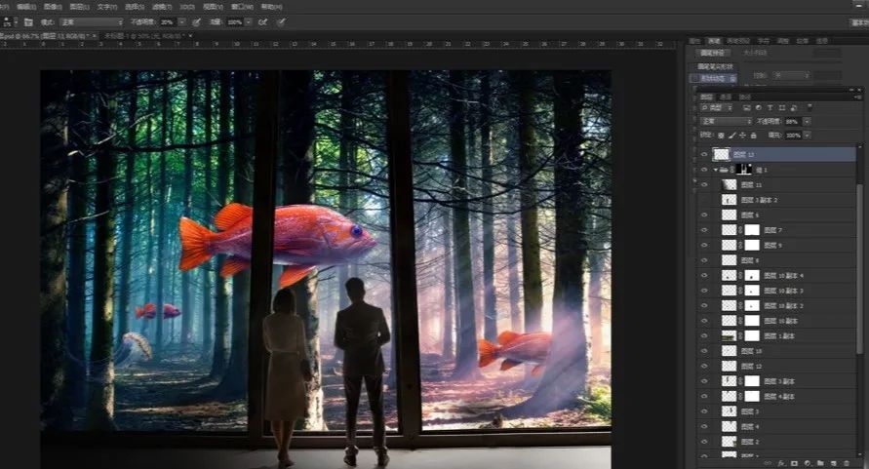Open the Control dropdown in brush panel

pyautogui.click(x=791, y=75)
